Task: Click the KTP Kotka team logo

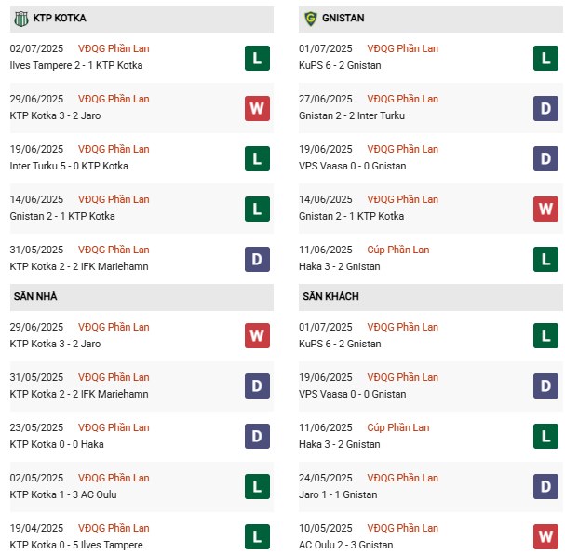Action: [x=20, y=19]
